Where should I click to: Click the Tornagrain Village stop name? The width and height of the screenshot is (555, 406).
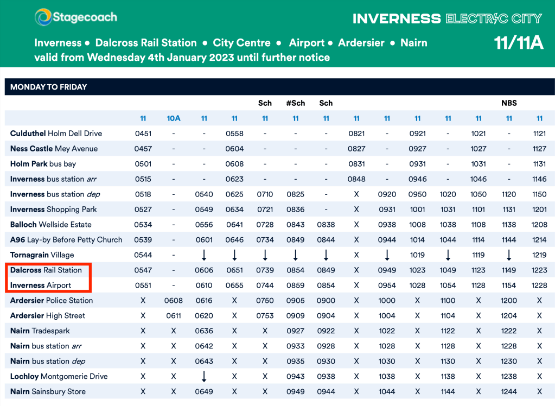pyautogui.click(x=42, y=255)
